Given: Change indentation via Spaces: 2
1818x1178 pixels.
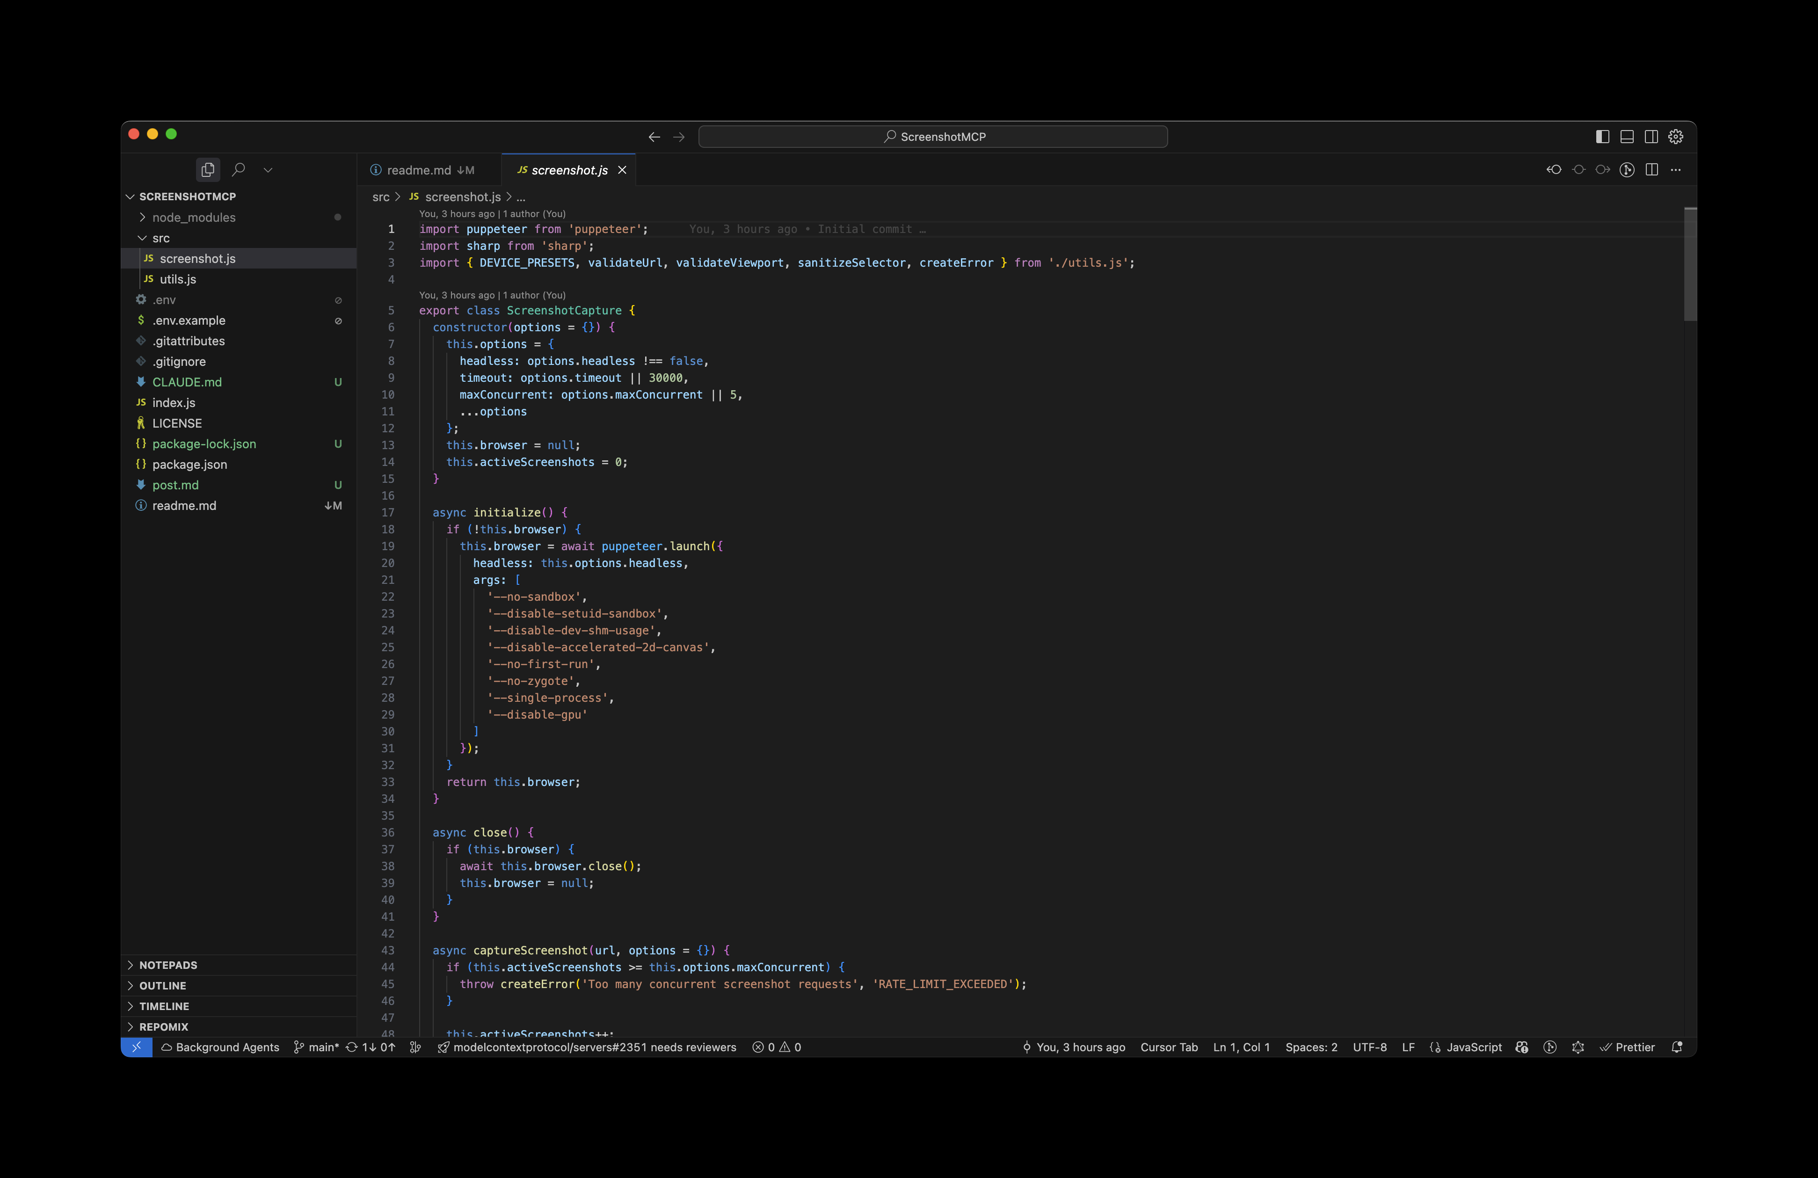Looking at the screenshot, I should (1311, 1047).
